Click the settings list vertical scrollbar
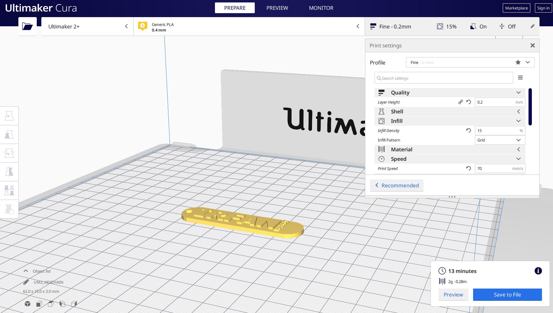Screen dimensions: 553x313 [530, 107]
